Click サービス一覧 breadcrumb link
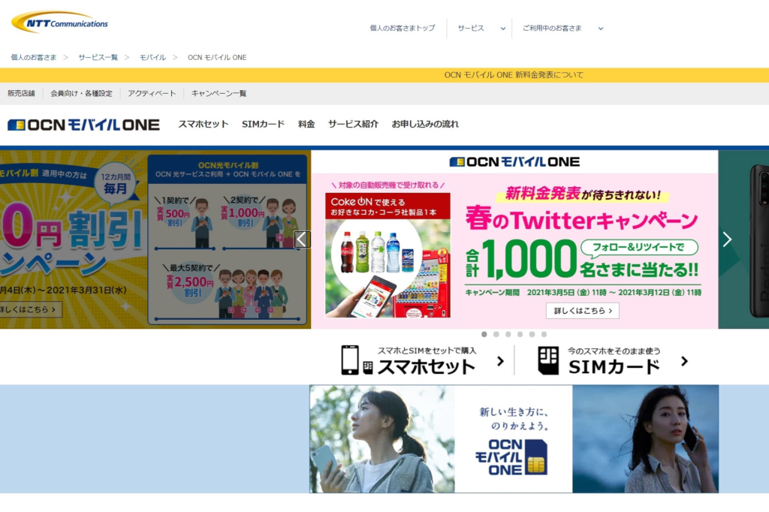The height and width of the screenshot is (512, 769). [x=98, y=57]
